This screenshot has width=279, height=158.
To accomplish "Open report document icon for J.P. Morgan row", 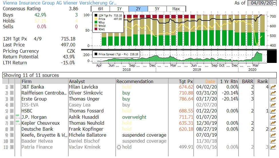I will tap(12, 117).
